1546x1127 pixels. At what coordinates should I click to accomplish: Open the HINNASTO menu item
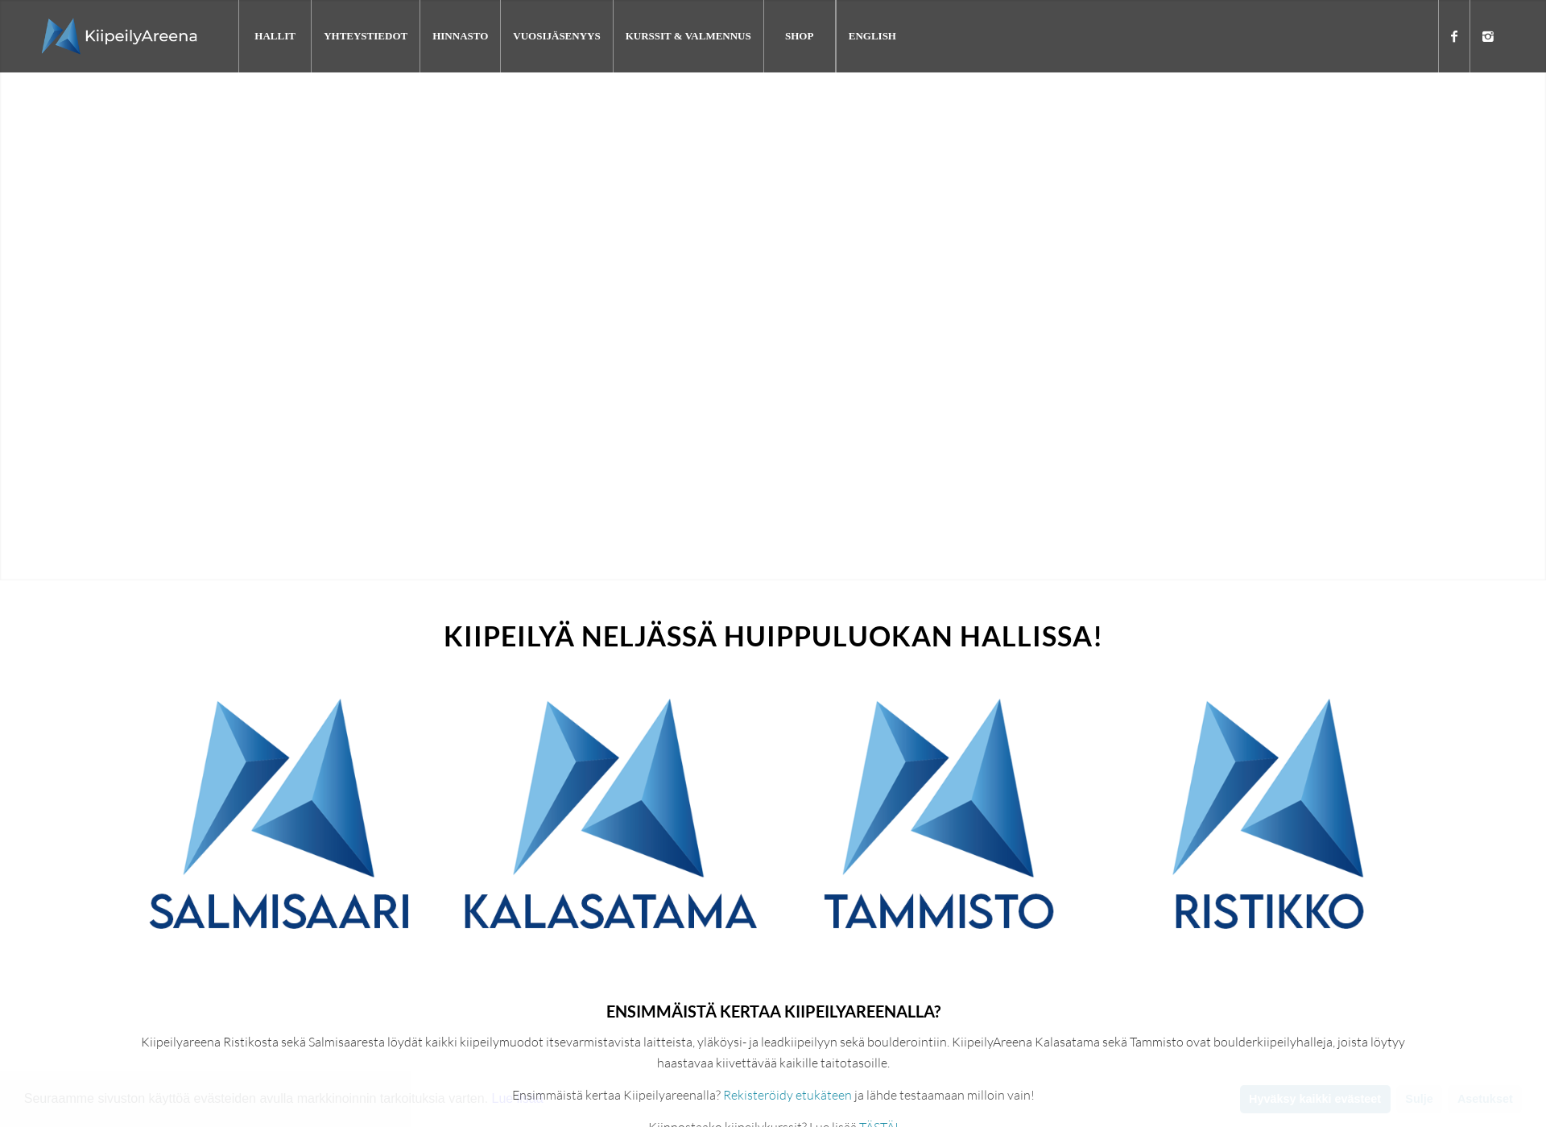(x=461, y=36)
